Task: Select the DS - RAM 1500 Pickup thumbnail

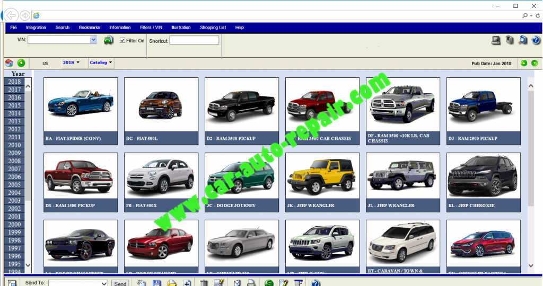Action: click(x=81, y=182)
